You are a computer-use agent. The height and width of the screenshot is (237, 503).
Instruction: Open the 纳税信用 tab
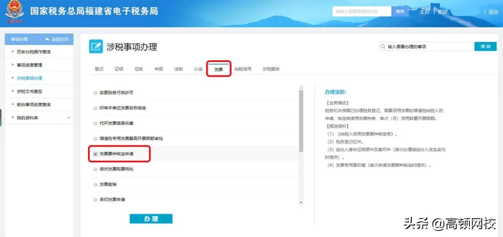pos(243,69)
